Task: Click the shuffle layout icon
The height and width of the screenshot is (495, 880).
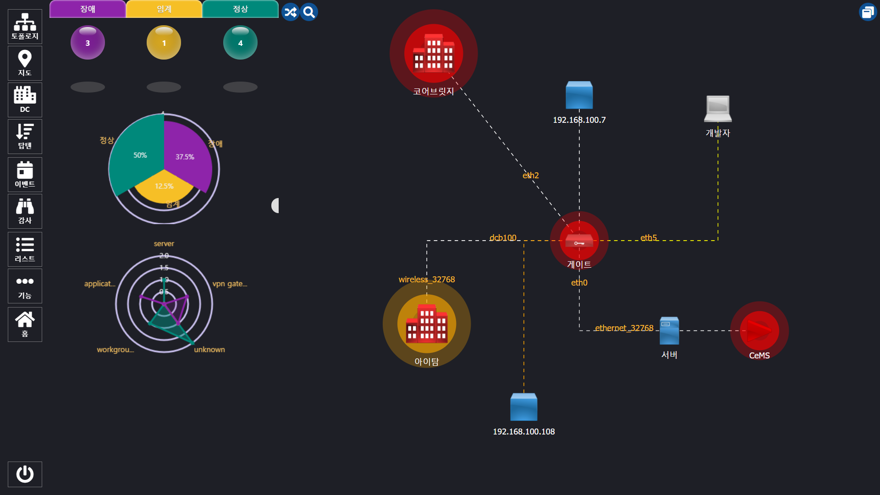Action: pyautogui.click(x=291, y=12)
